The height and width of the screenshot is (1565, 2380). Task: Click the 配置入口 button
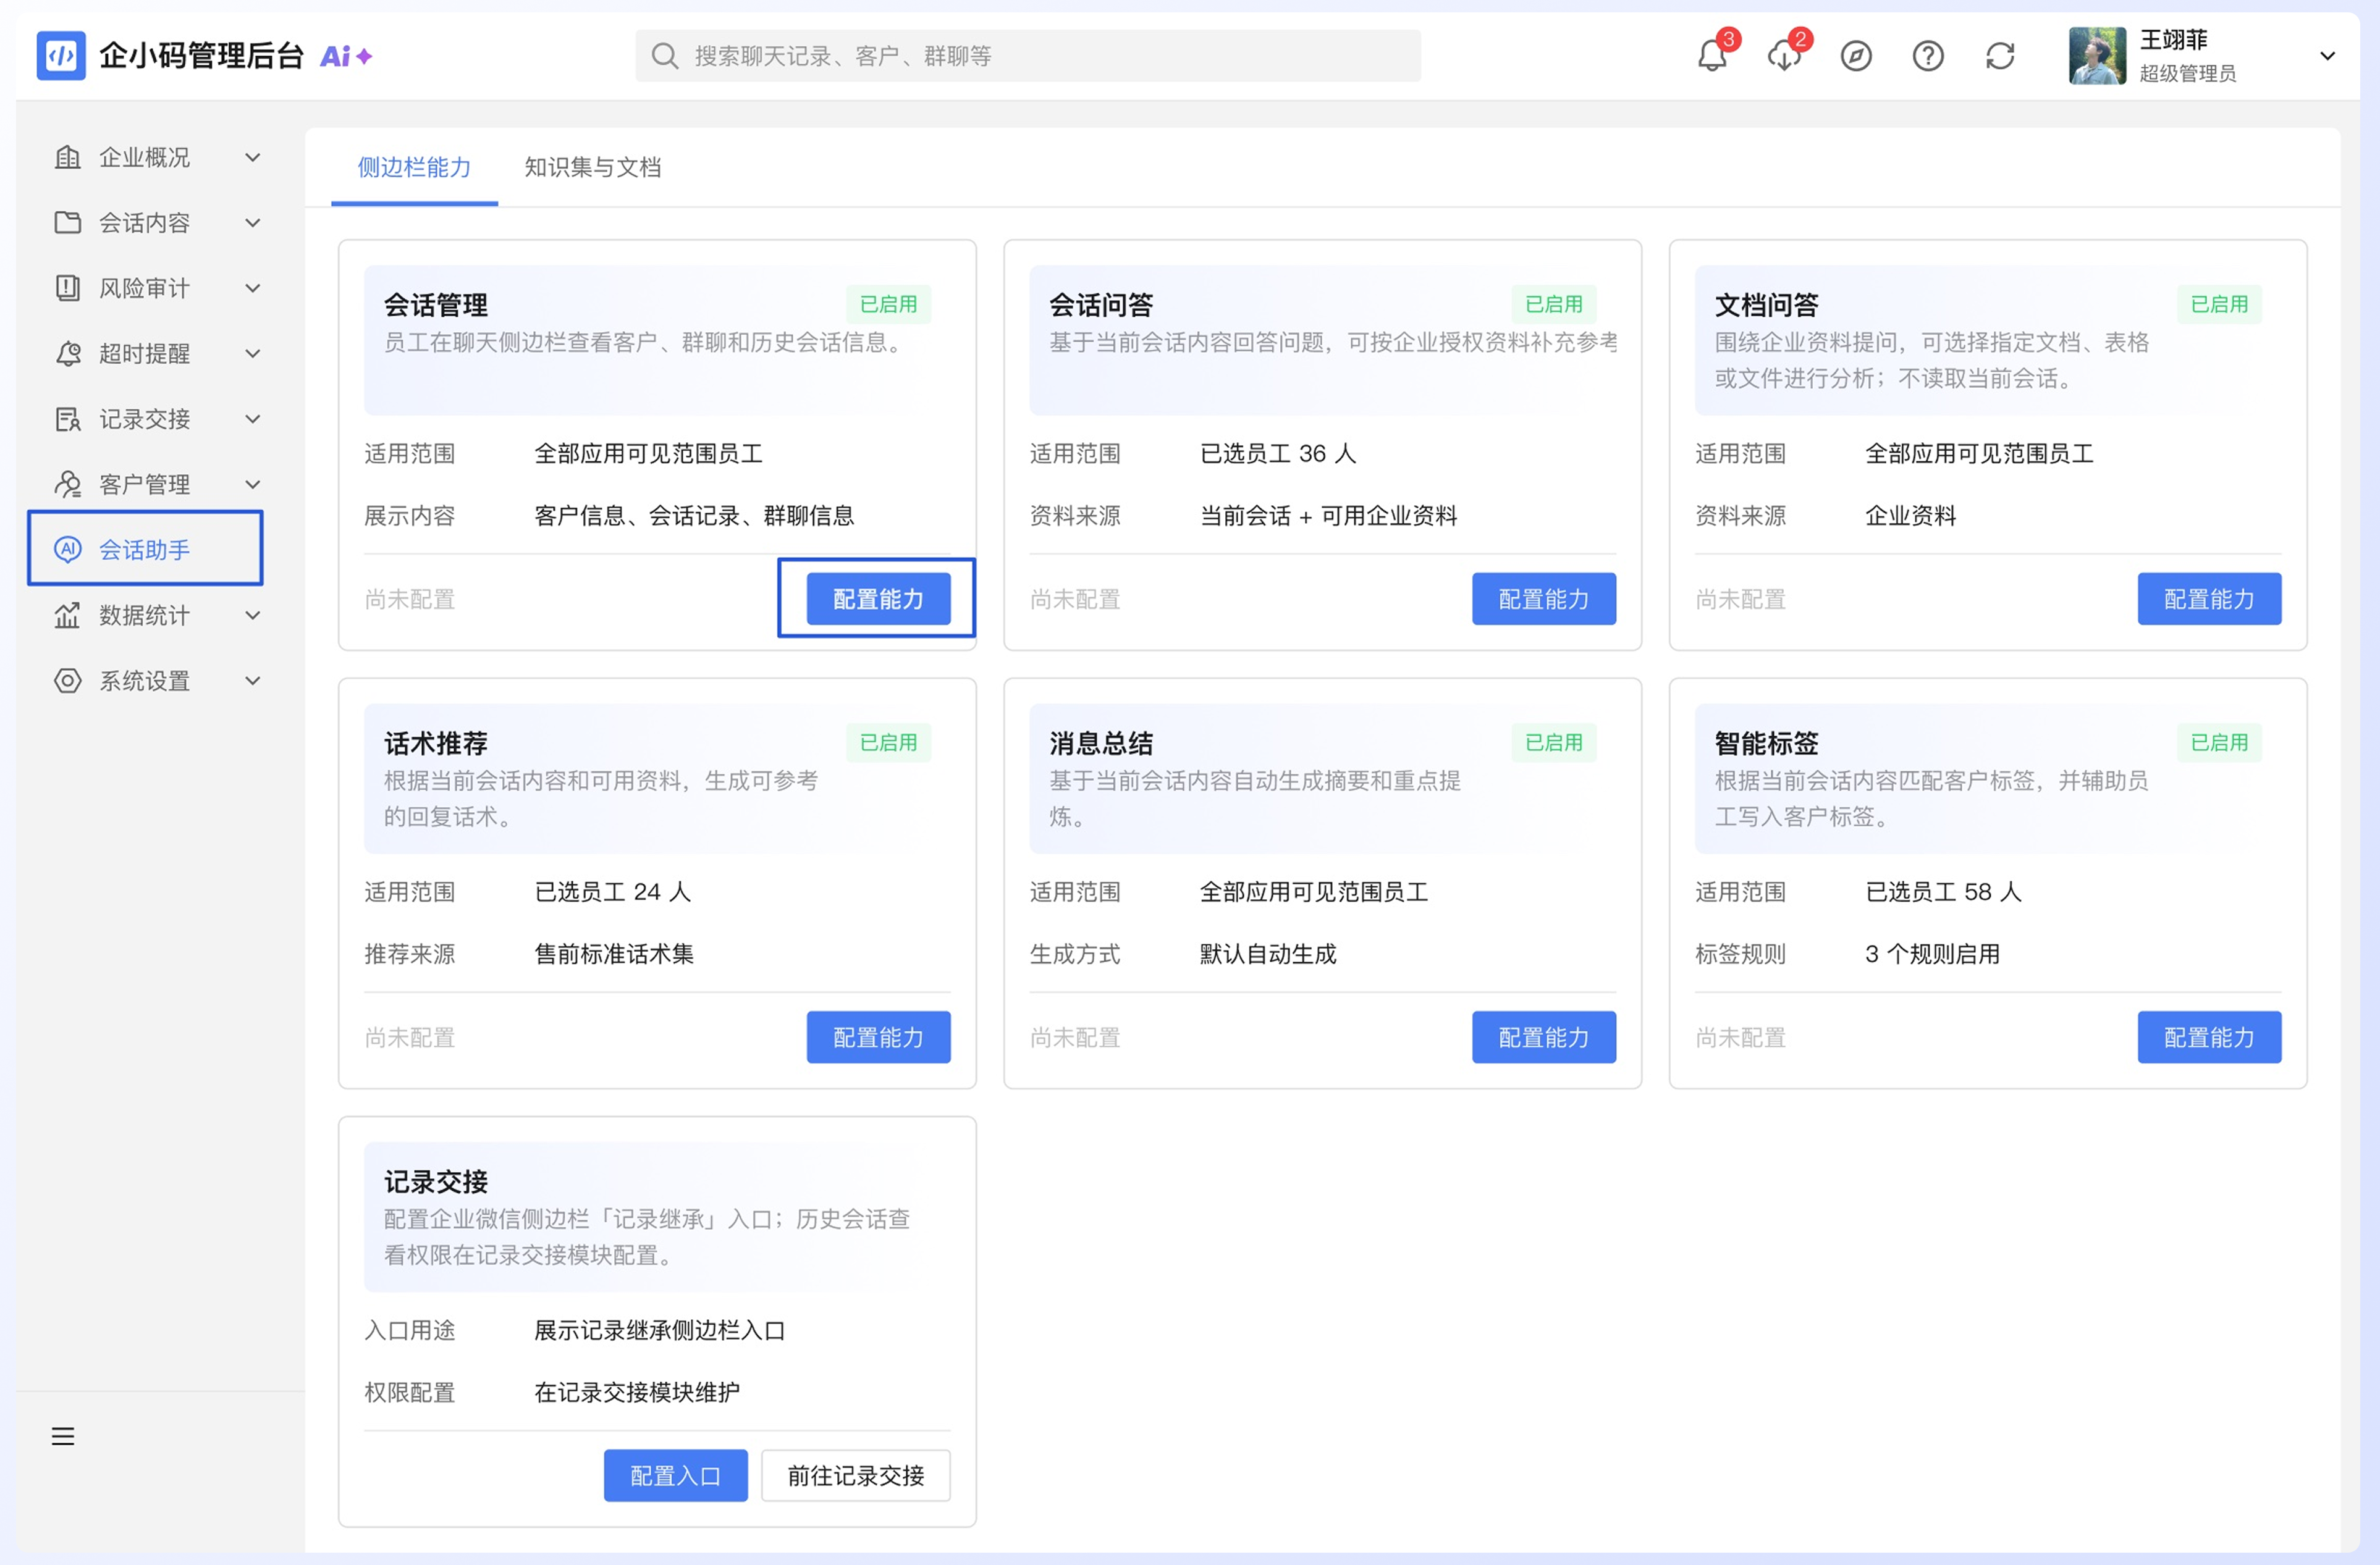tap(675, 1475)
